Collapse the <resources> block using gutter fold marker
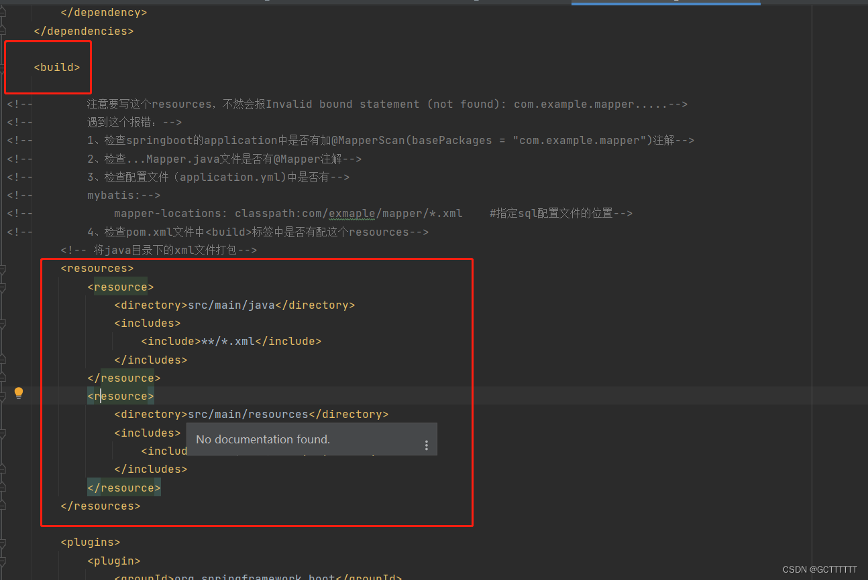The image size is (868, 580). point(3,269)
